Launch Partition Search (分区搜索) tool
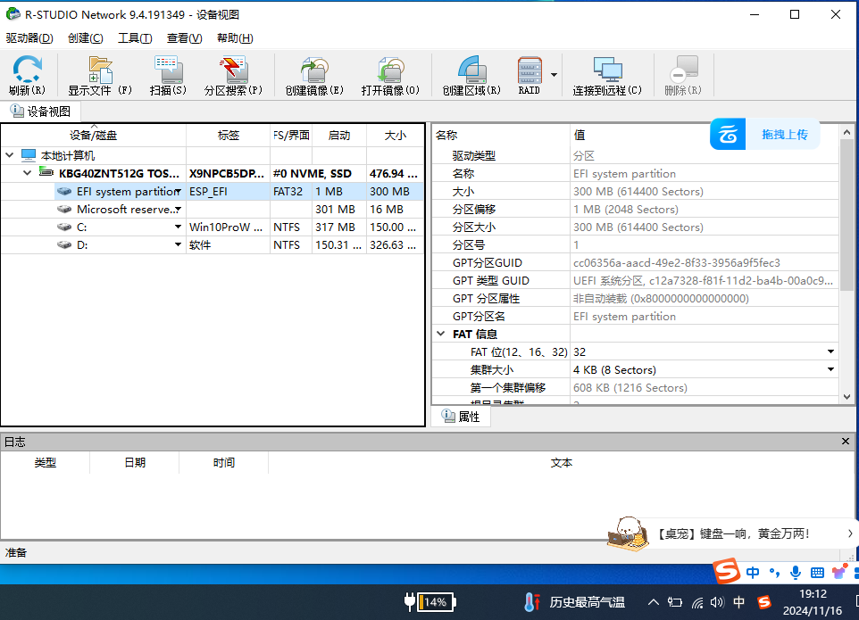Image resolution: width=859 pixels, height=620 pixels. tap(233, 75)
